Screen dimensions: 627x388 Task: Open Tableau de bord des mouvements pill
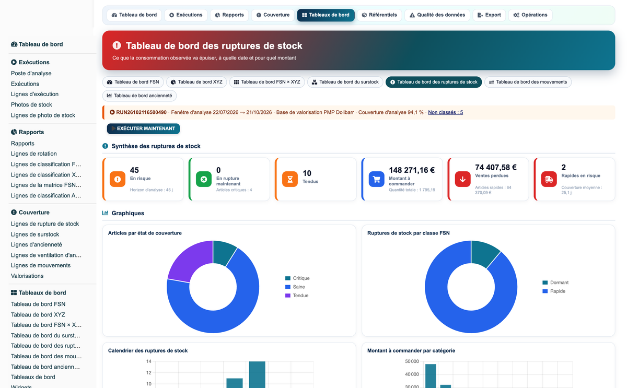[528, 82]
